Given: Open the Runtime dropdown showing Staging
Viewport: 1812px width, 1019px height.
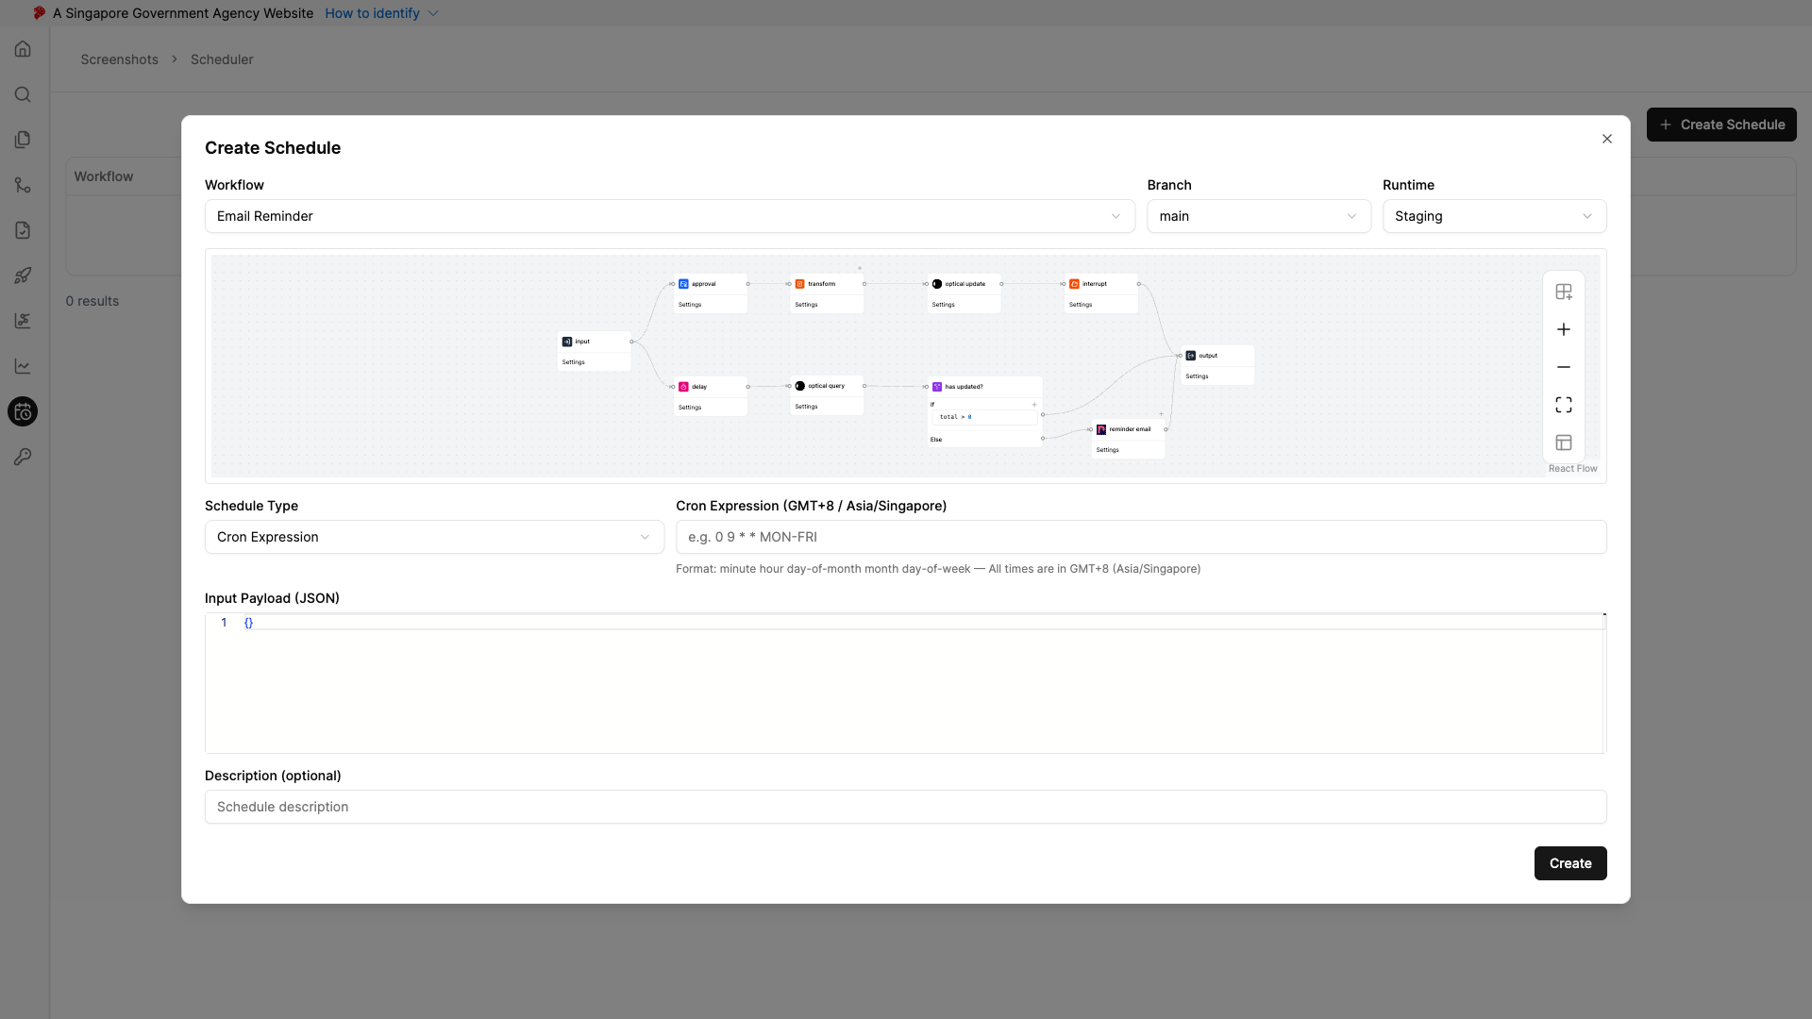Looking at the screenshot, I should 1494,216.
